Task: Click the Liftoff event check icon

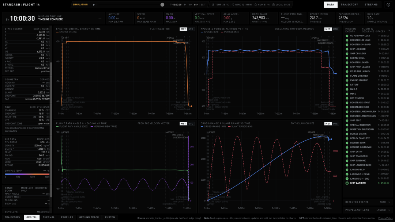Action: point(347,85)
